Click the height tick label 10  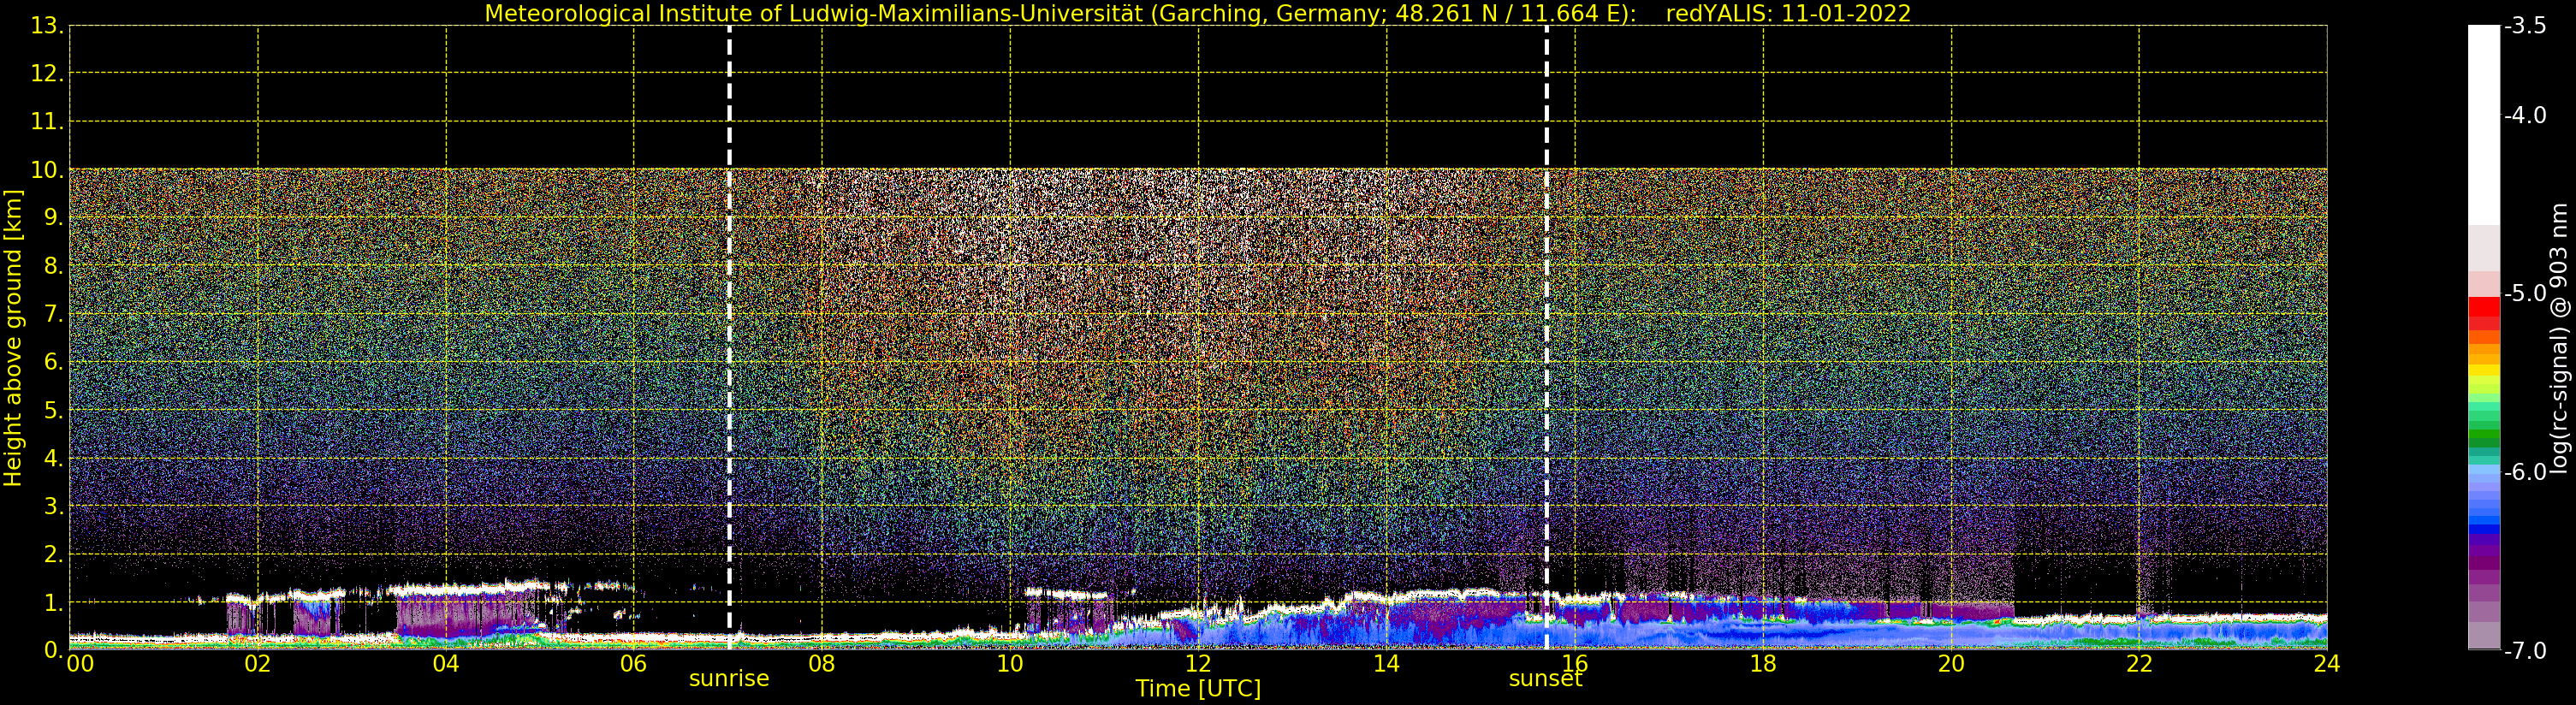tap(47, 170)
